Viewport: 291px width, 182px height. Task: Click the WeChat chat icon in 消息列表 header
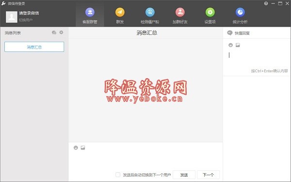coord(54,33)
